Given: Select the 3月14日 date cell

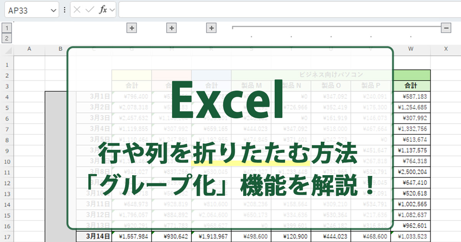Looking at the screenshot, I should tap(94, 237).
